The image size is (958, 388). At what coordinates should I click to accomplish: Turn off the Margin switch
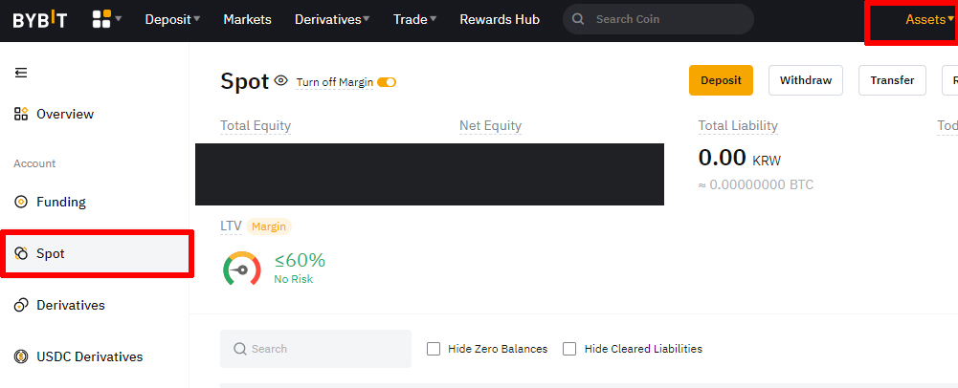pos(387,82)
